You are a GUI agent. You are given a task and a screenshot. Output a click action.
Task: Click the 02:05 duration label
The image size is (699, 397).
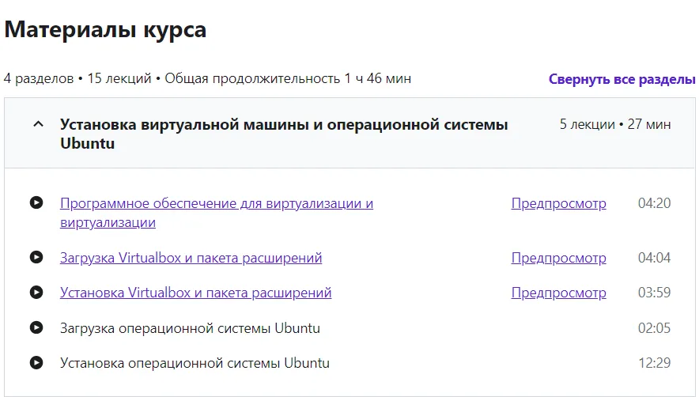click(654, 327)
